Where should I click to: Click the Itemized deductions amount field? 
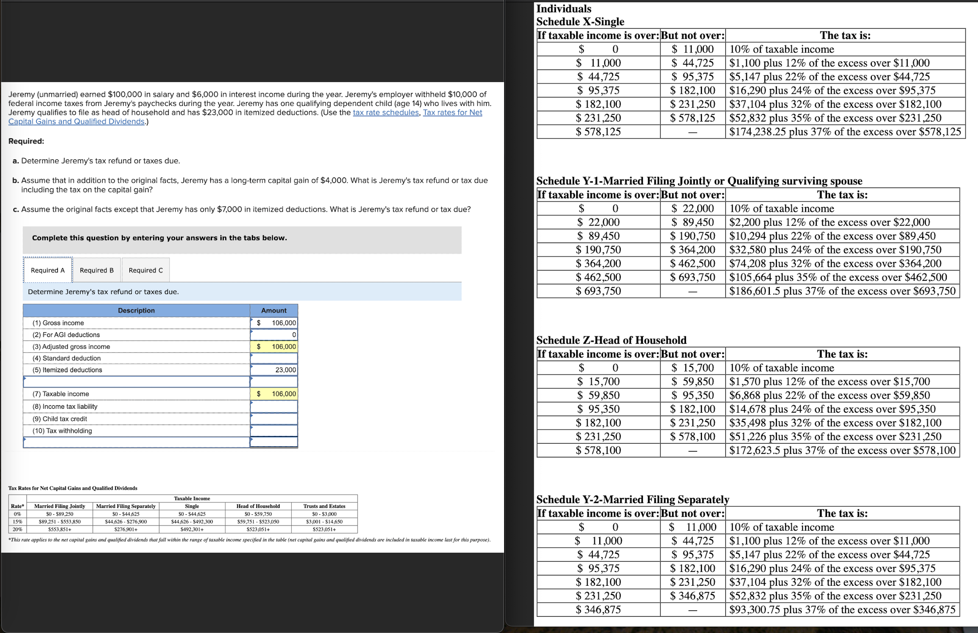[274, 370]
